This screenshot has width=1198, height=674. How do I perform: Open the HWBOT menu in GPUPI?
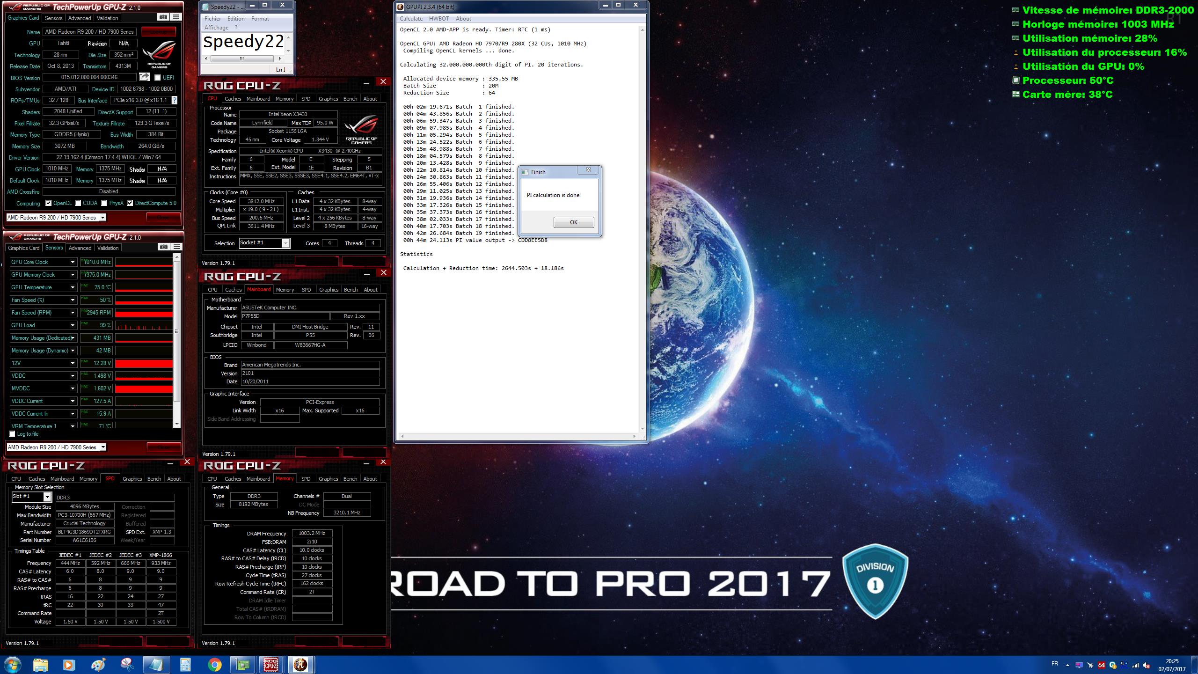[438, 19]
